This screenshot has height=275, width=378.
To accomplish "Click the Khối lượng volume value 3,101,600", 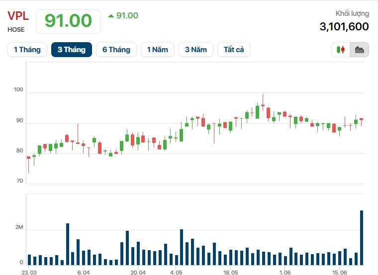I will [x=344, y=26].
